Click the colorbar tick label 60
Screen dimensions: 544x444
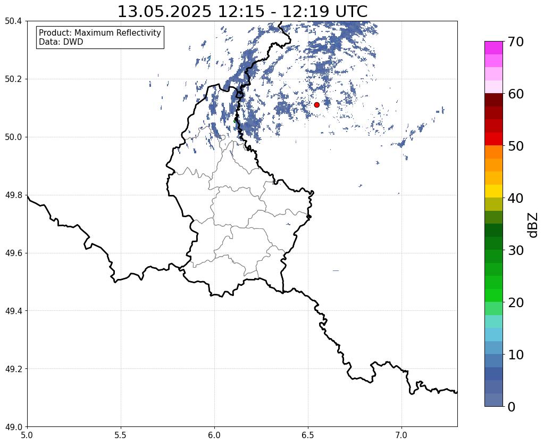(x=515, y=94)
